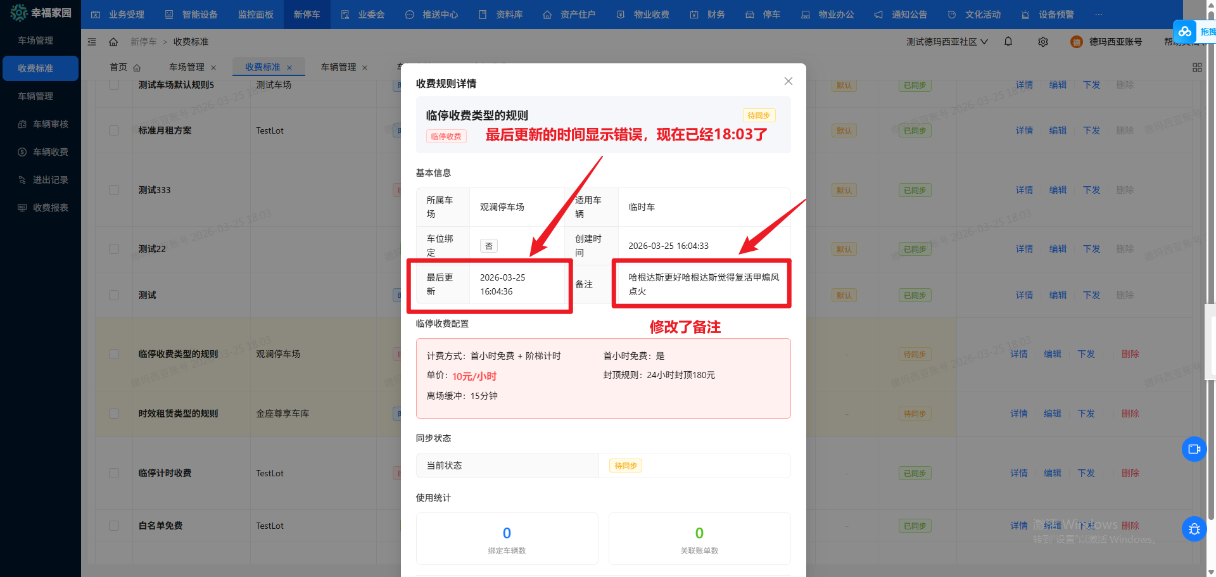Open the top menu overflow ellipsis
The height and width of the screenshot is (577, 1216).
point(1099,15)
